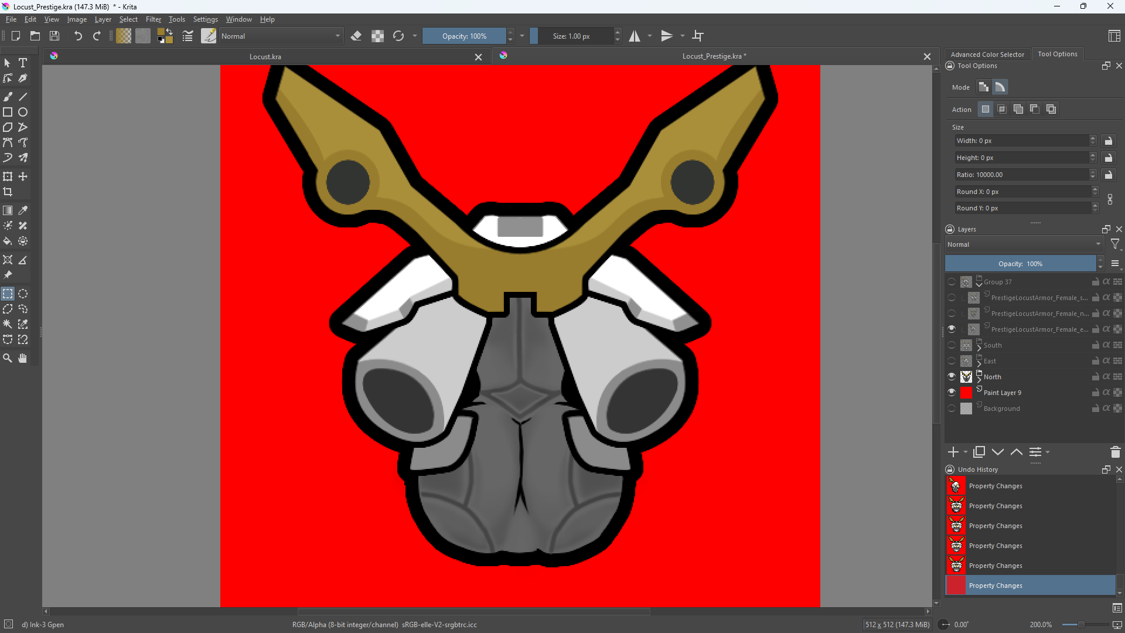Show the Background layer

click(952, 409)
